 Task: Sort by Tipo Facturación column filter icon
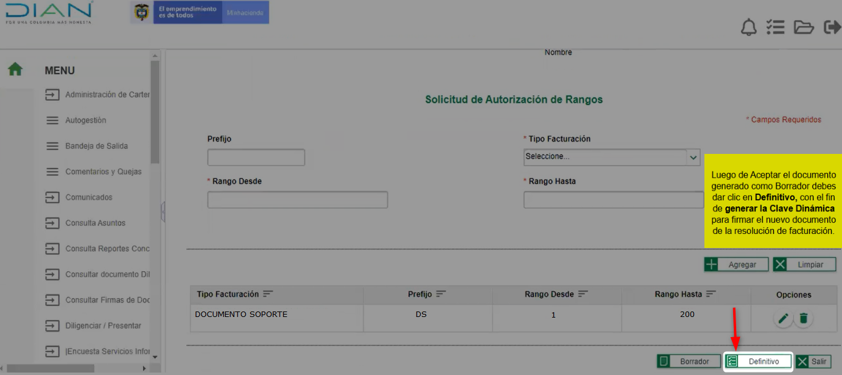[x=268, y=294]
